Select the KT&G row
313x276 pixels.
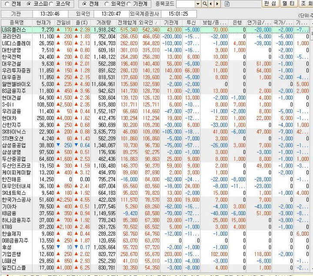tap(155, 227)
